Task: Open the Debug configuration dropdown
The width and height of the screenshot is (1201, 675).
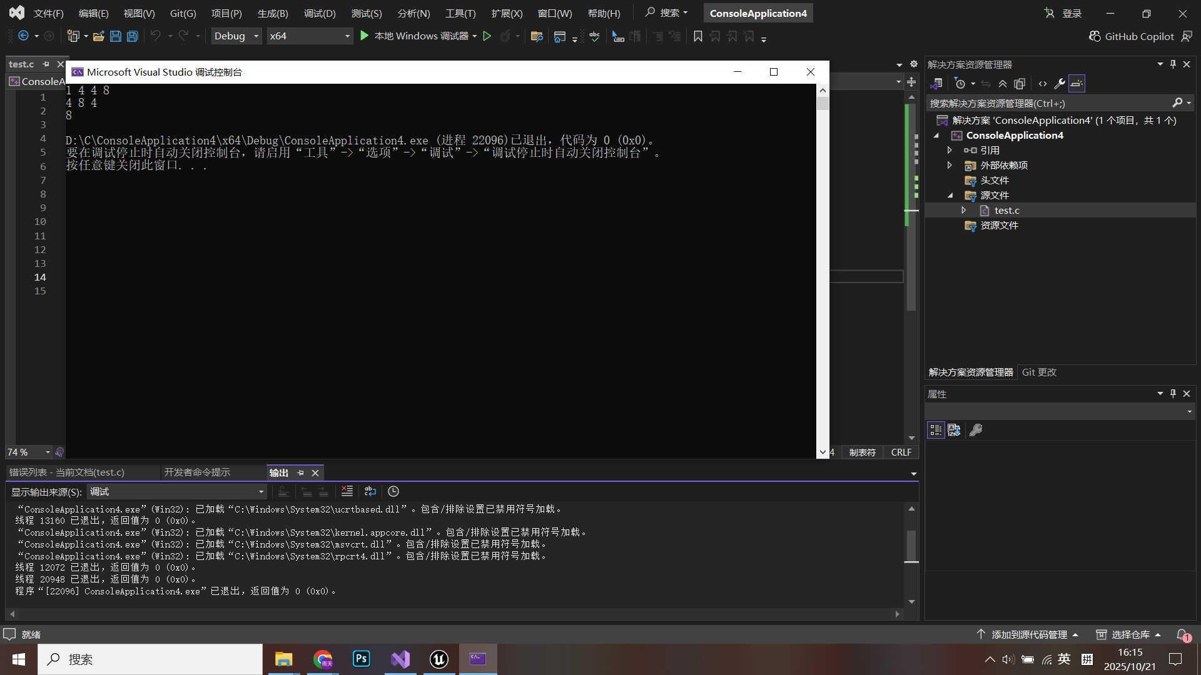Action: 236,36
